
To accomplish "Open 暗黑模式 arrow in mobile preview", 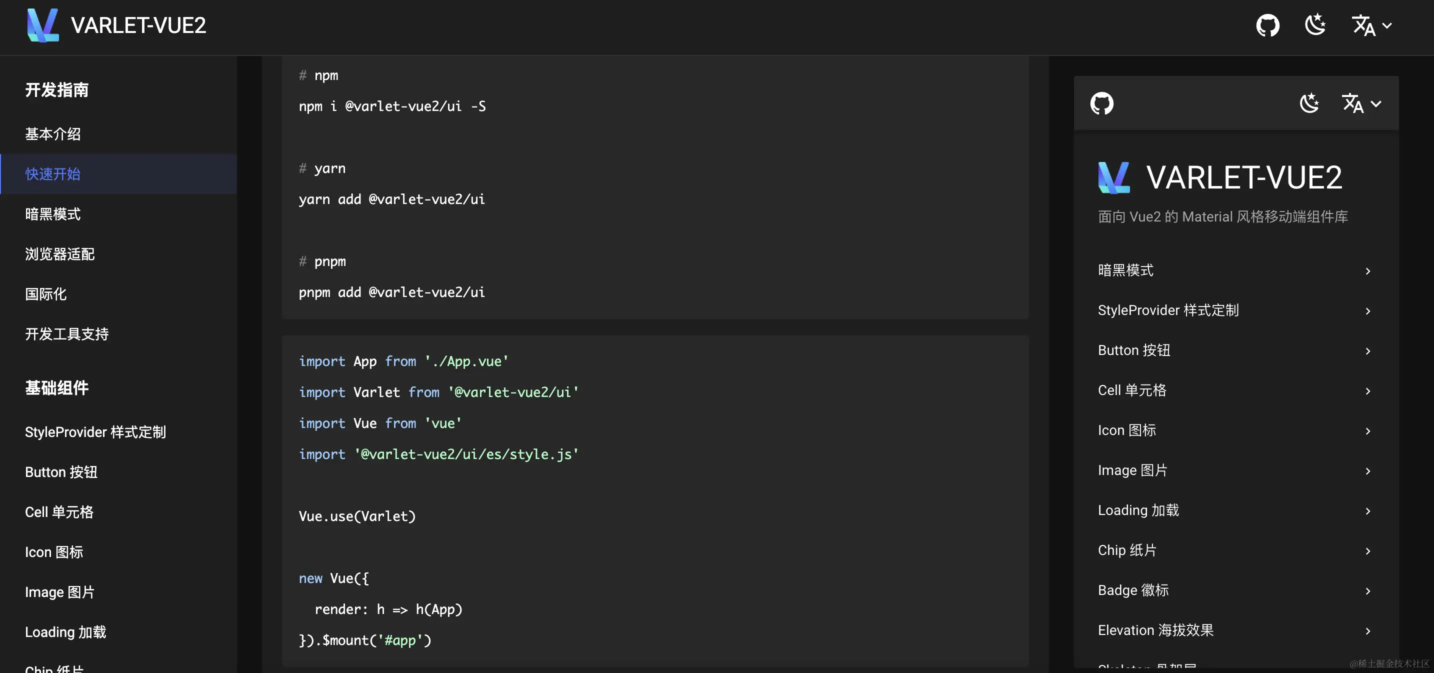I will click(1368, 271).
